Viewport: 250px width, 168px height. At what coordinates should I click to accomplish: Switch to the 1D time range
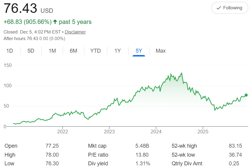10,51
